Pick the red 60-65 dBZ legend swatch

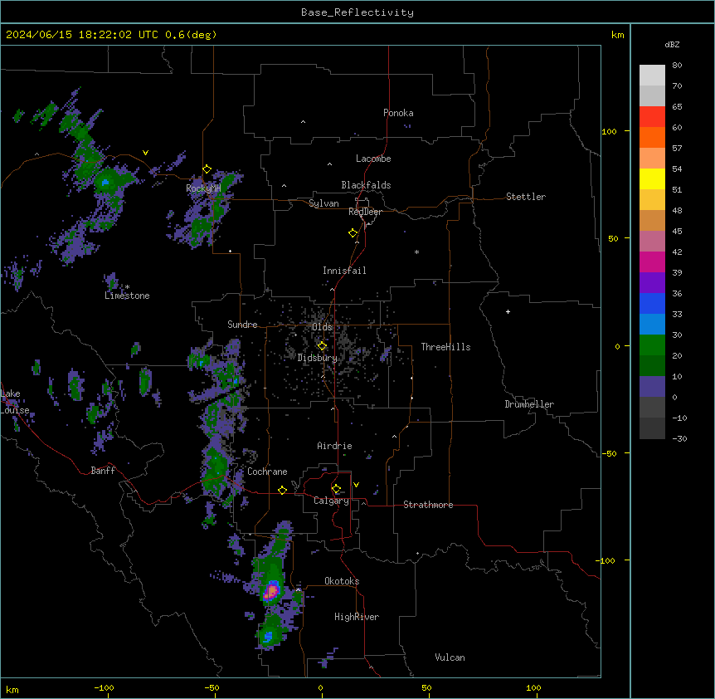click(x=652, y=117)
